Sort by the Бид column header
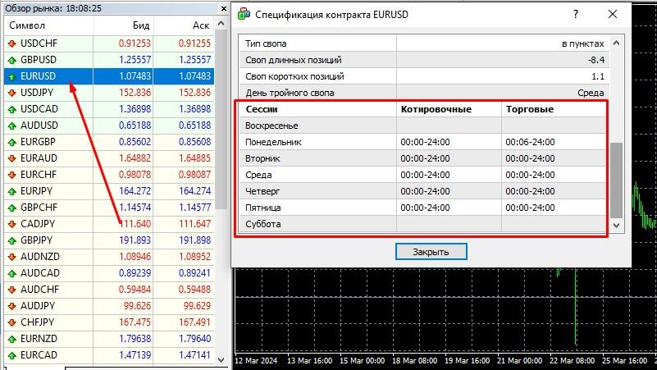 point(123,25)
